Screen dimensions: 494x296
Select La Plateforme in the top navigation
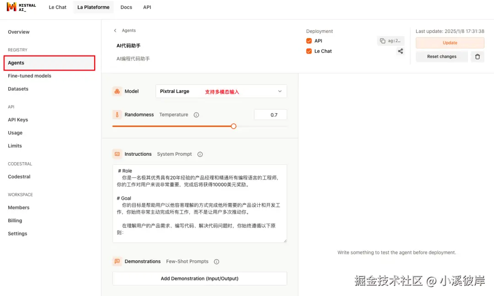[x=93, y=7]
